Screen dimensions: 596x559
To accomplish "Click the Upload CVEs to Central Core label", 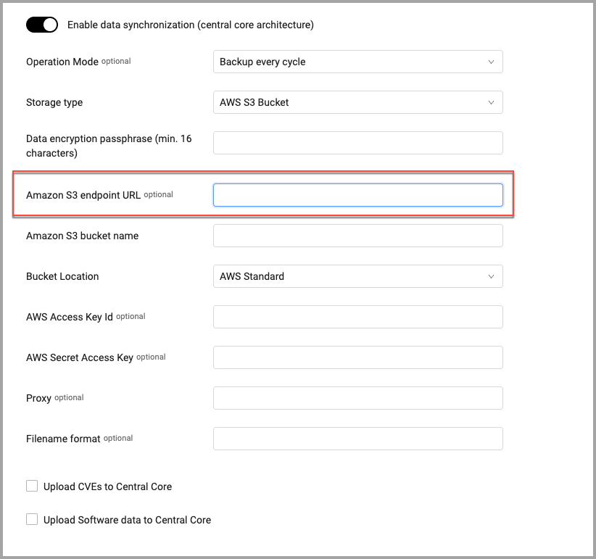I will (x=107, y=486).
